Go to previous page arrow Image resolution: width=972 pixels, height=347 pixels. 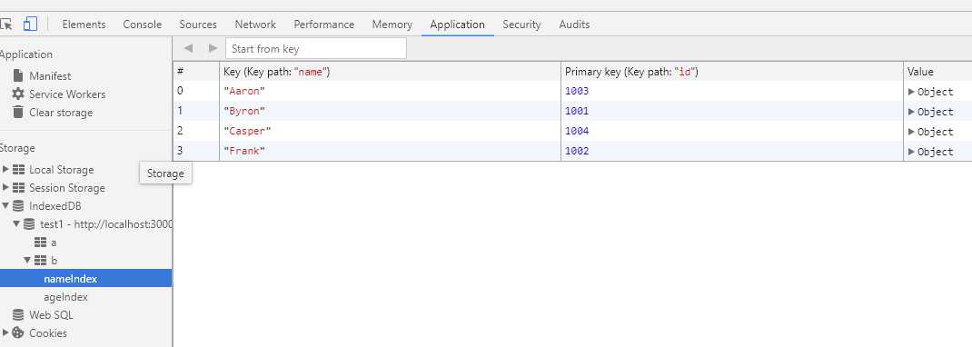tap(188, 48)
